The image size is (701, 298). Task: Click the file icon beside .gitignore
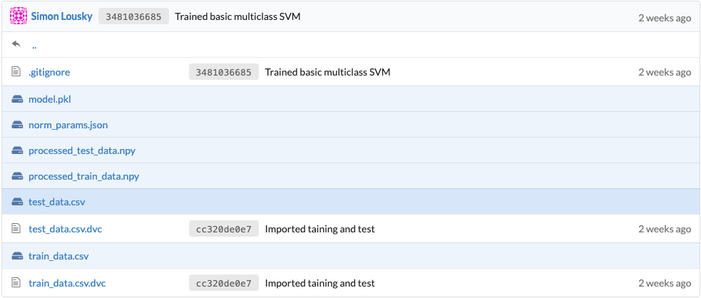pyautogui.click(x=17, y=72)
